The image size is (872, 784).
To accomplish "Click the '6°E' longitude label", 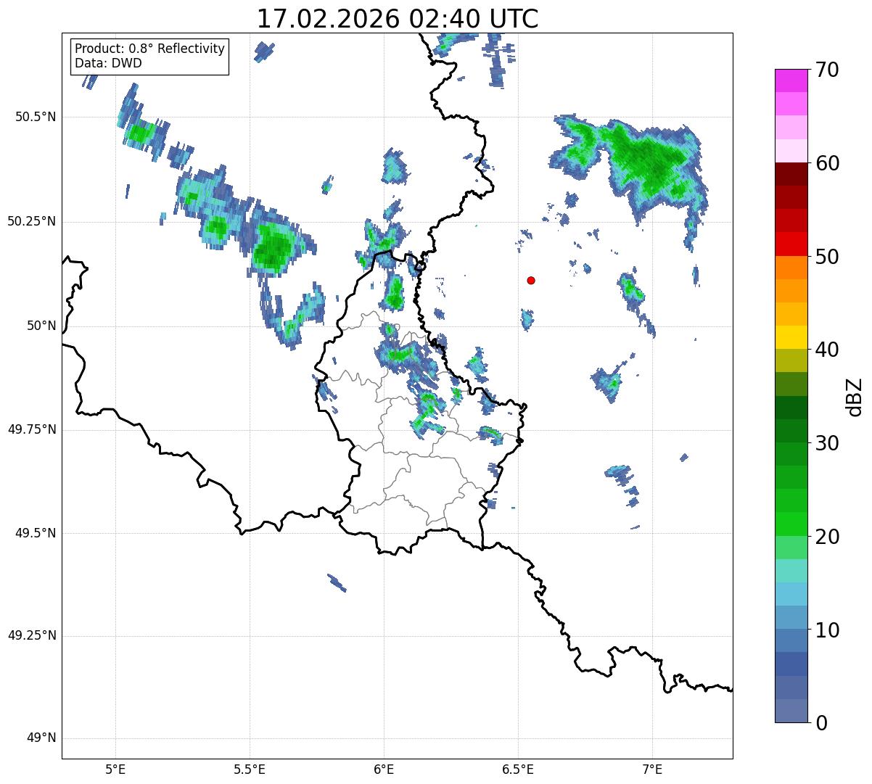I will (384, 769).
